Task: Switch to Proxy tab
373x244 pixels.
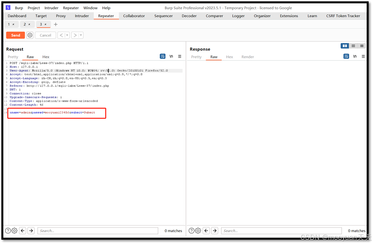Action: (x=61, y=16)
